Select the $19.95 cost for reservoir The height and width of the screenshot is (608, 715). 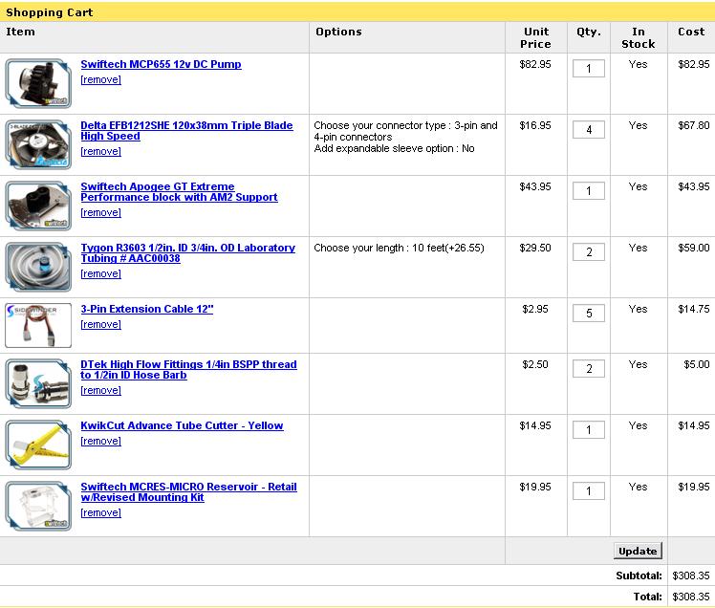point(694,487)
